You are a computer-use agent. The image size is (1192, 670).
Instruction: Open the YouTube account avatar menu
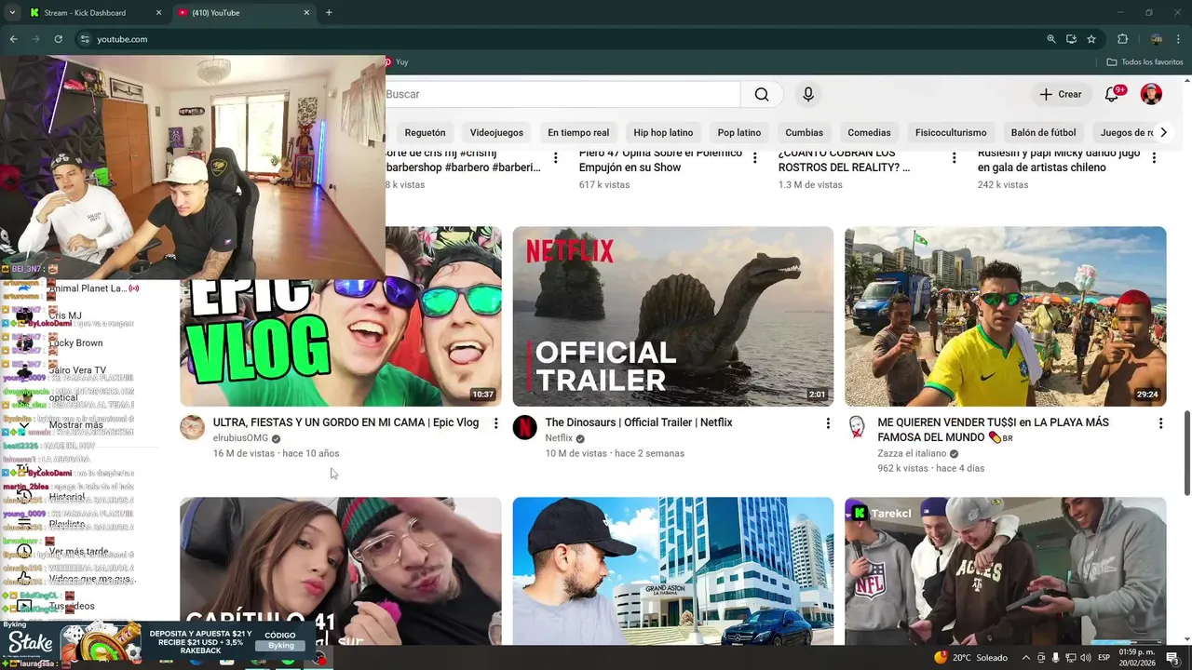pyautogui.click(x=1152, y=94)
